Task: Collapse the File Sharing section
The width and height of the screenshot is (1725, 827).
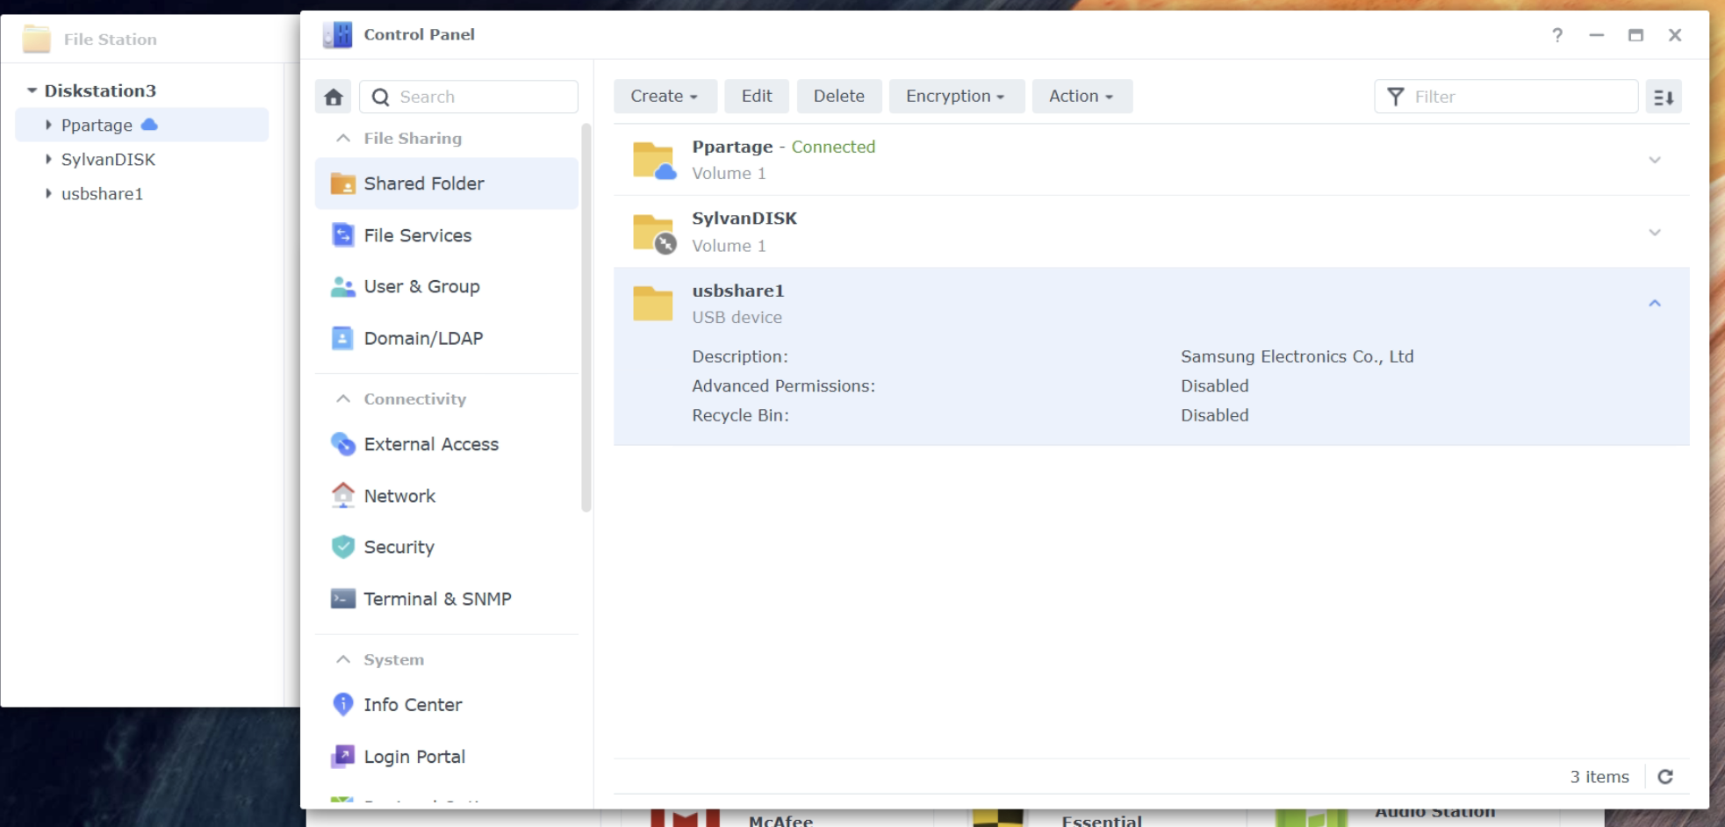Action: point(343,139)
